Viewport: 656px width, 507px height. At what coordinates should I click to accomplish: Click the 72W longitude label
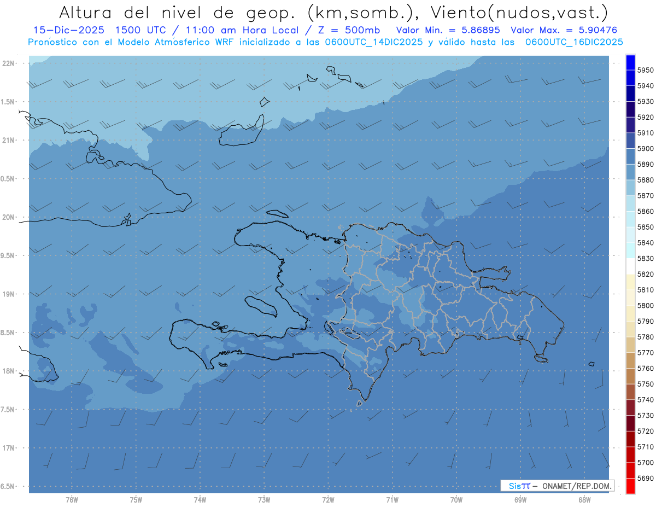328,500
